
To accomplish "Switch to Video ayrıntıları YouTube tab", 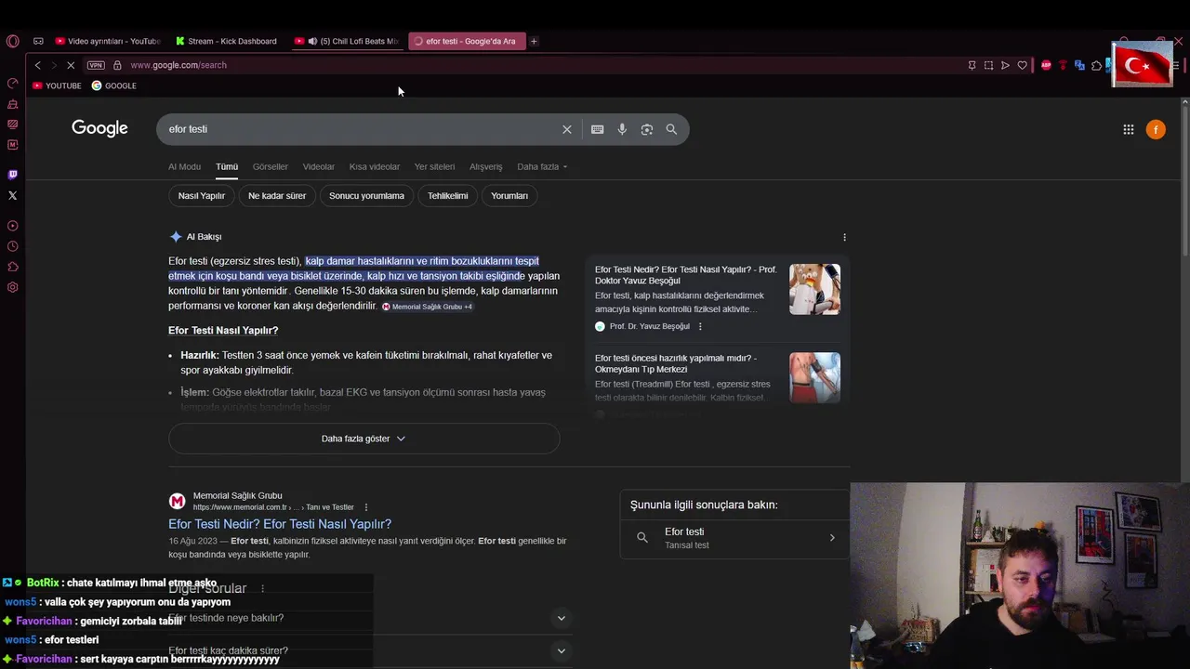I will pyautogui.click(x=107, y=41).
